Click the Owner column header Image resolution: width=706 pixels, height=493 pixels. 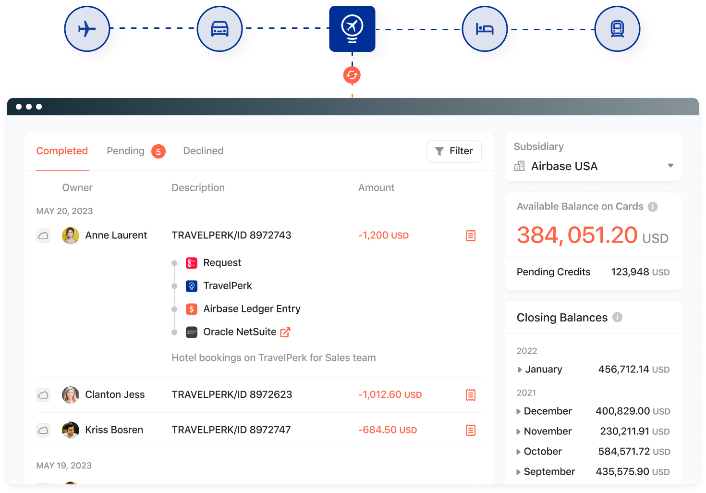point(77,188)
